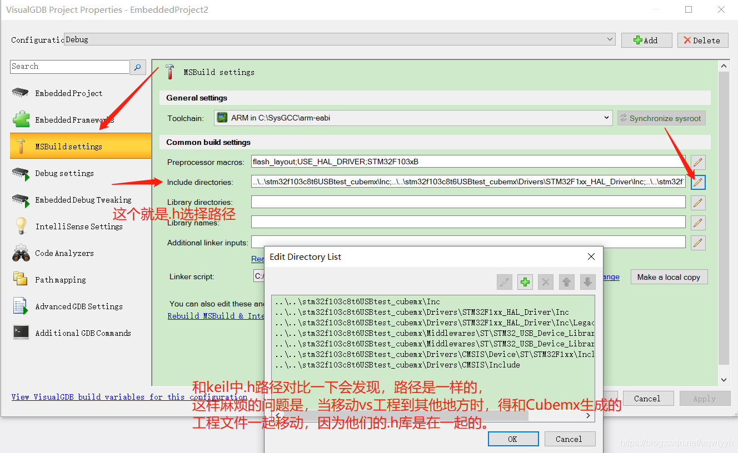
Task: Edit library names with the pencil icon
Action: tap(698, 223)
